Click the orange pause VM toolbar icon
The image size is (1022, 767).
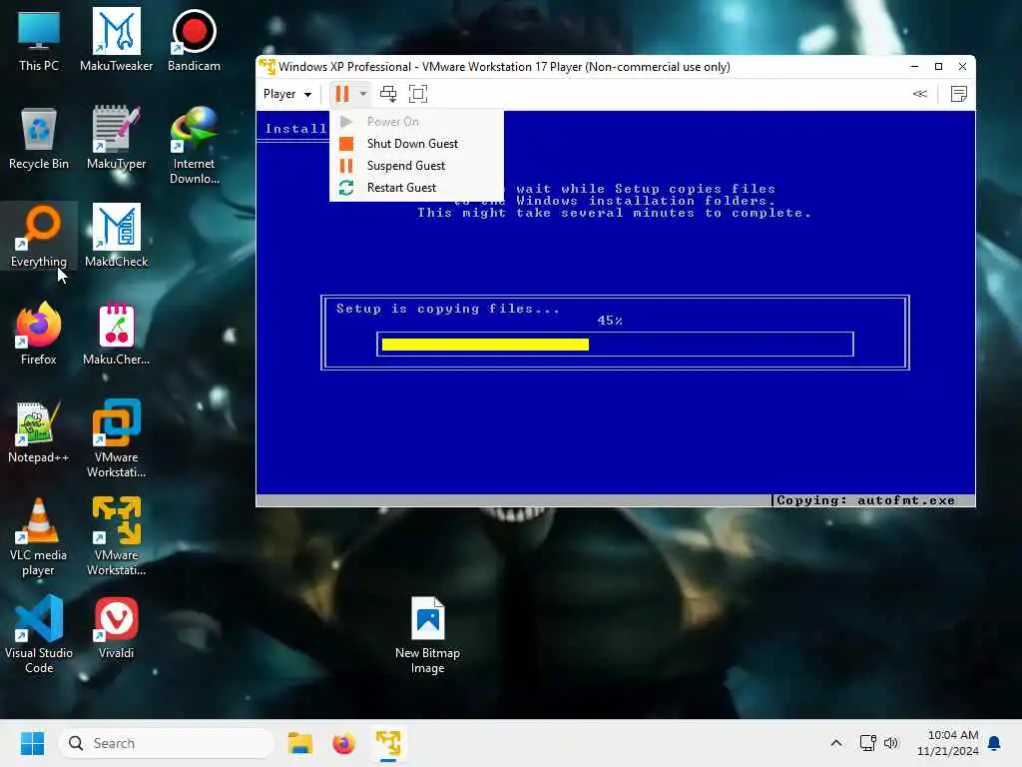342,94
